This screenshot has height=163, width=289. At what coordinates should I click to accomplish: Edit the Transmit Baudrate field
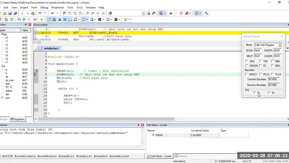tap(274, 79)
